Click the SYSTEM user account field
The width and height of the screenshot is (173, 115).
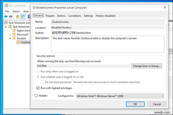[83, 66]
